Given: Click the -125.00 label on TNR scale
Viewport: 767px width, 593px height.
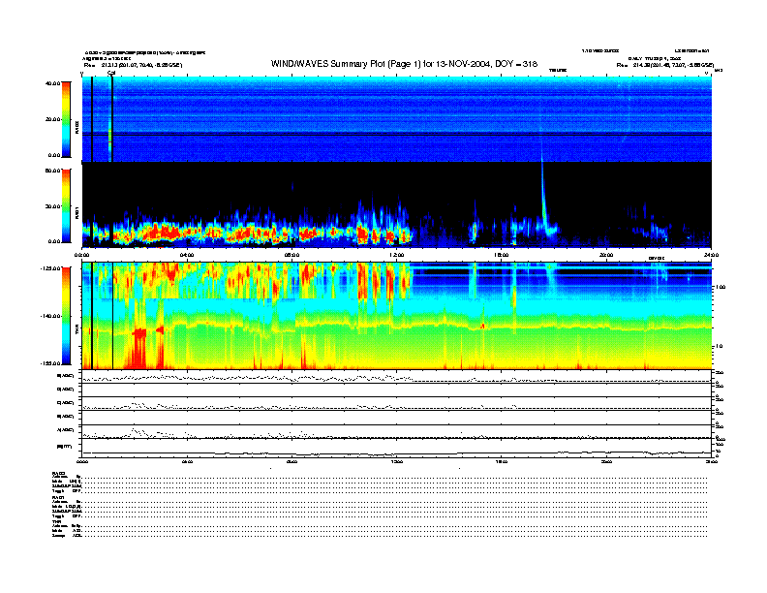Looking at the screenshot, I should tap(50, 266).
